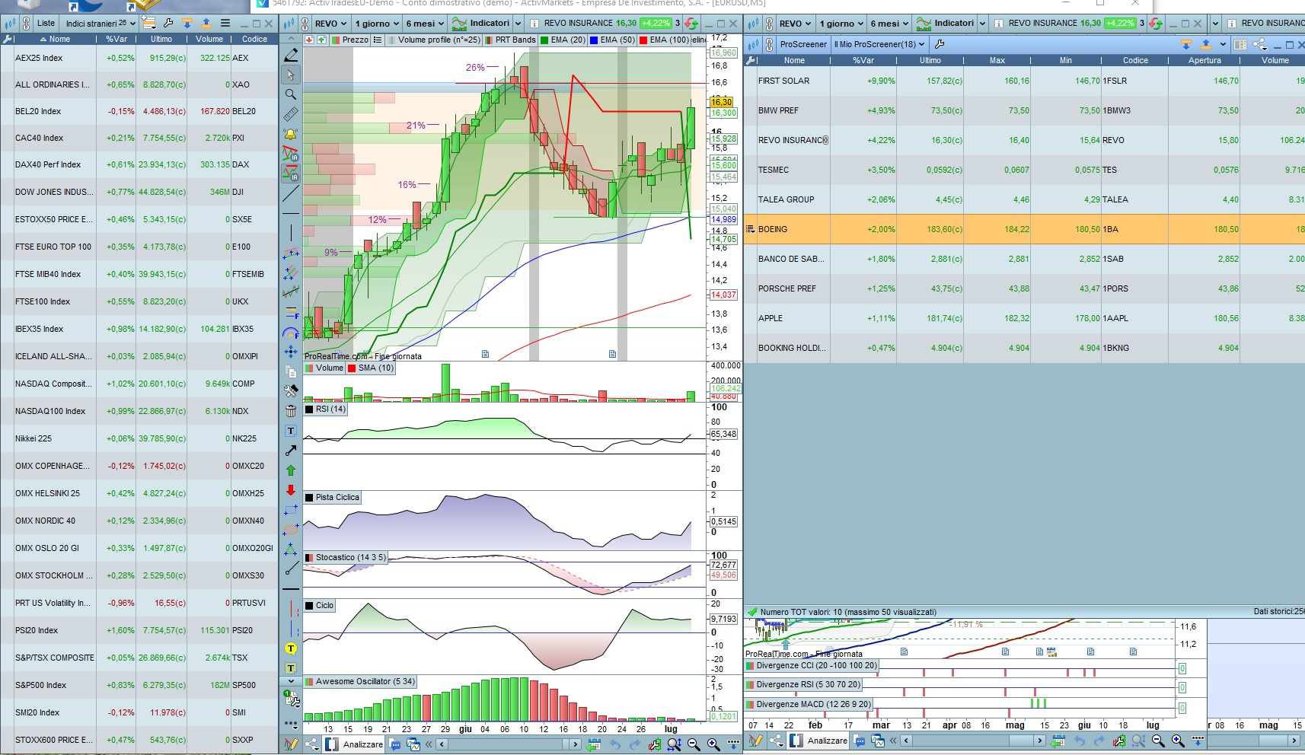The image size is (1305, 755).
Task: Select FIRST SOLAR in the screener results
Action: pos(1024,81)
